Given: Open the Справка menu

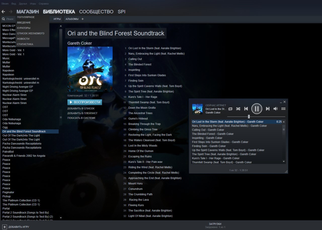Looking at the screenshot, I should click(44, 4).
